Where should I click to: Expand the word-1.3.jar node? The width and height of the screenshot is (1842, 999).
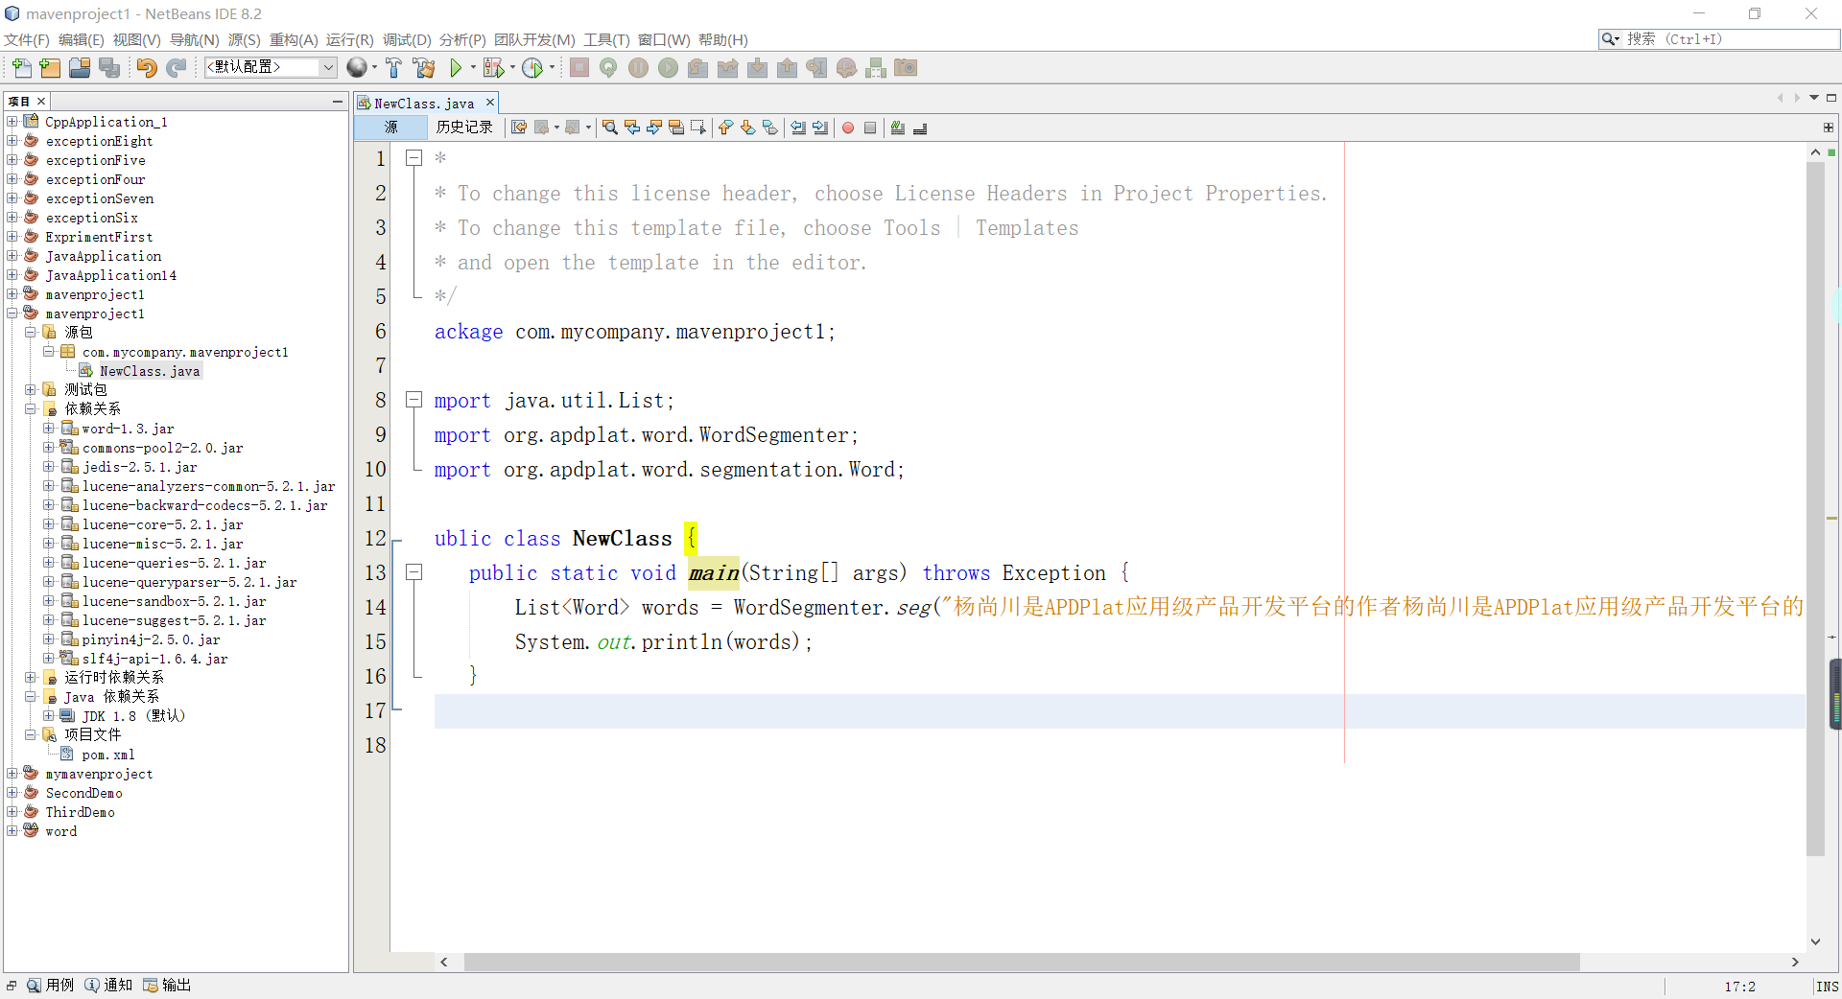tap(48, 429)
